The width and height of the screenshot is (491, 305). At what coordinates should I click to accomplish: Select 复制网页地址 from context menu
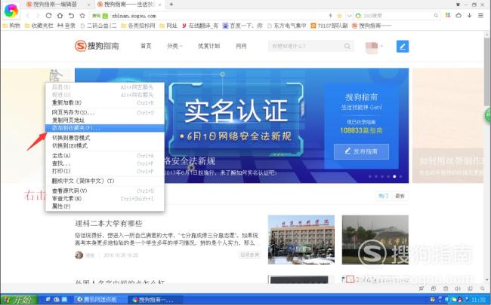coord(104,120)
